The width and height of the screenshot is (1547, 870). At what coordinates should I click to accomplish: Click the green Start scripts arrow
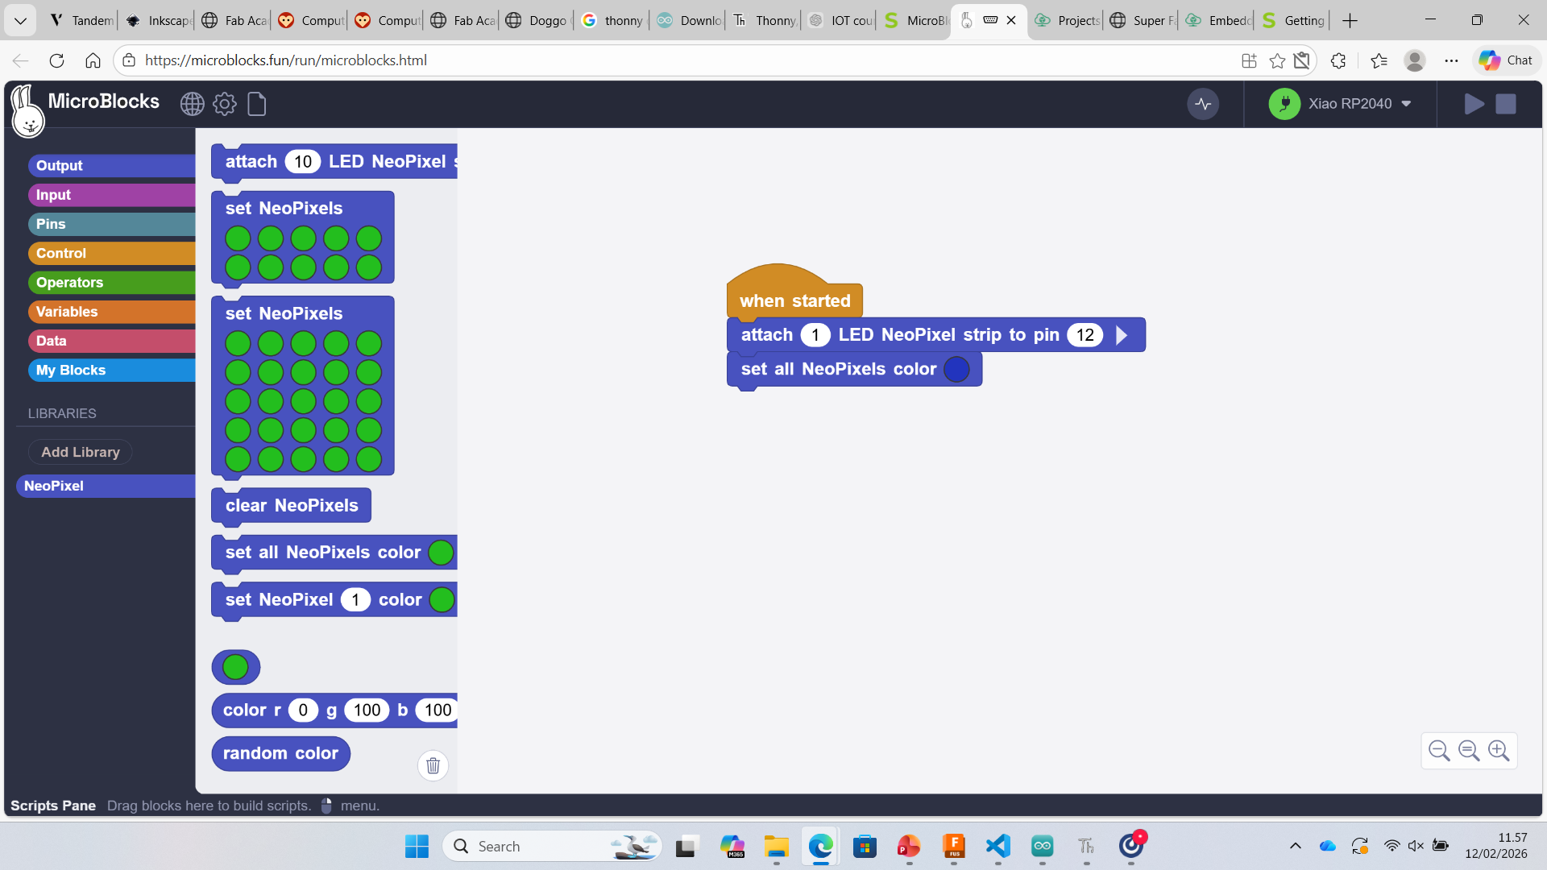click(1474, 104)
